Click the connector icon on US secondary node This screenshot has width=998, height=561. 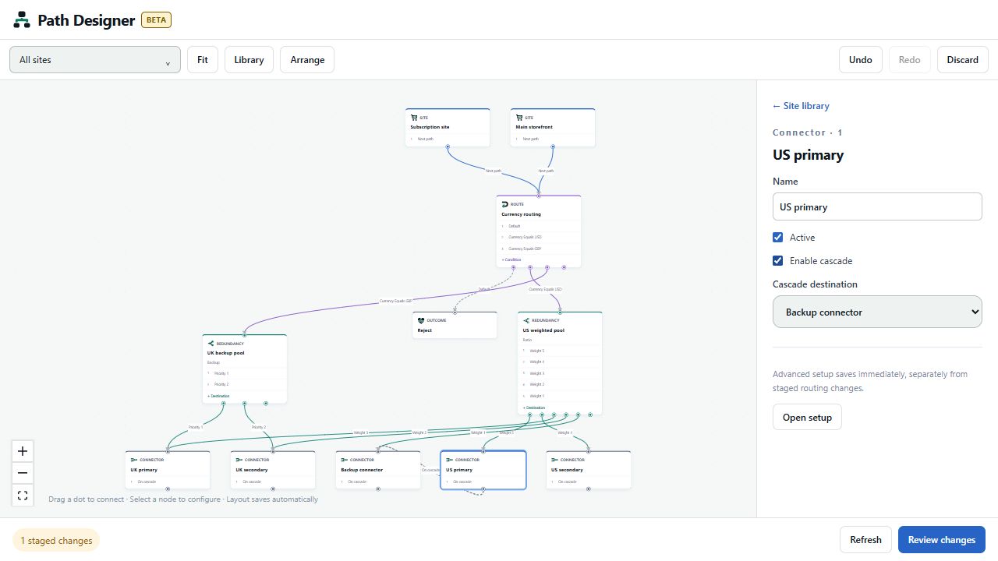pyautogui.click(x=555, y=460)
